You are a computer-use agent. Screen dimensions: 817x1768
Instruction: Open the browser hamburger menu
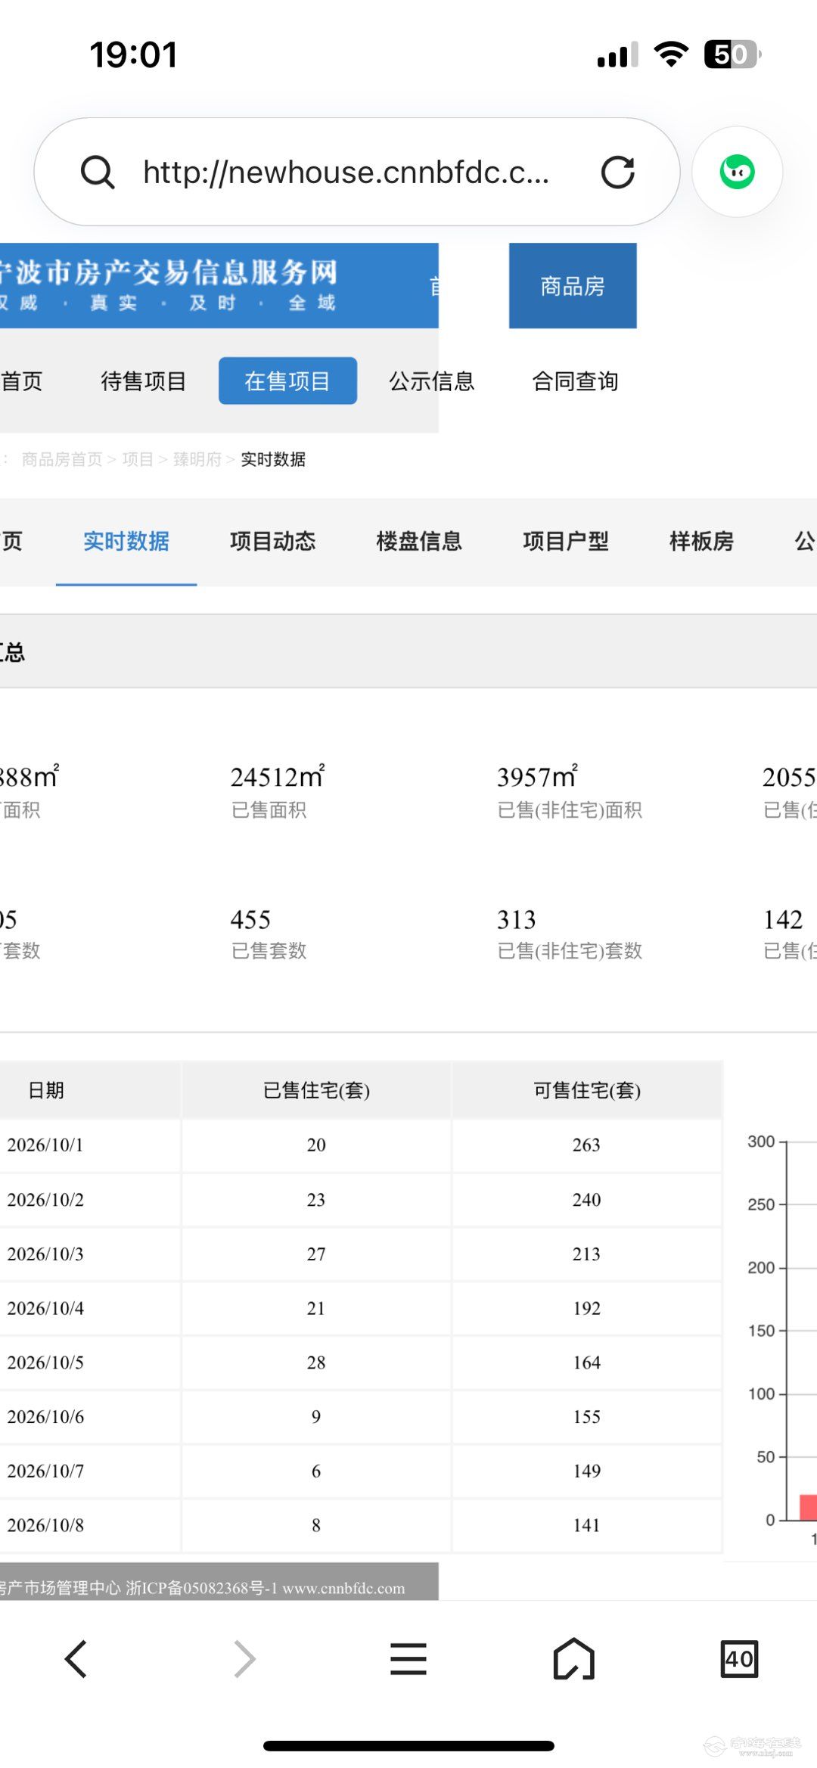[408, 1659]
